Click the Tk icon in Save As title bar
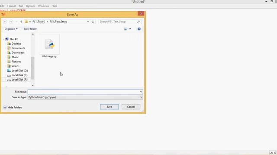 3,14
